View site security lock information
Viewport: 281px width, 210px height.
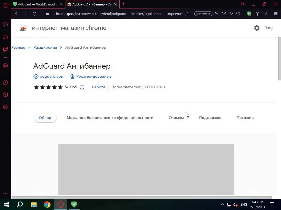coord(47,14)
